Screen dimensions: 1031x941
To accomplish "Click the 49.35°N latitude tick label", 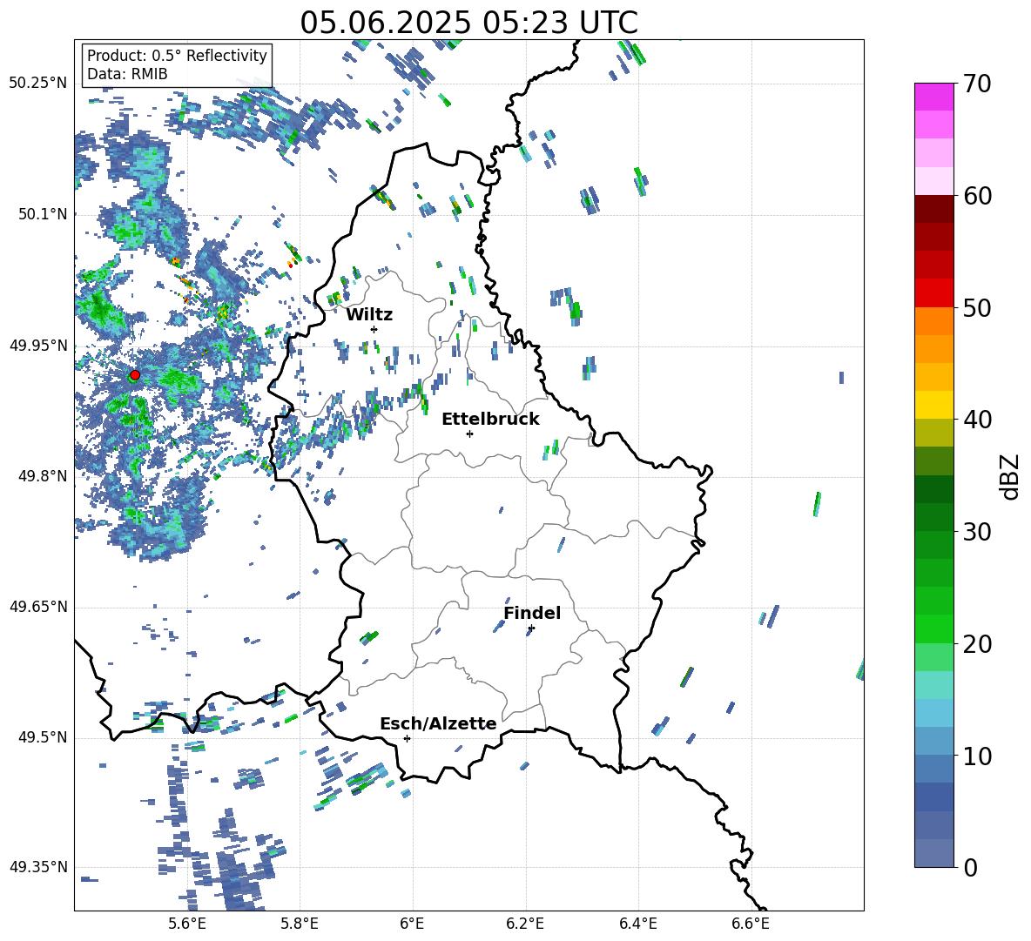I will [38, 867].
